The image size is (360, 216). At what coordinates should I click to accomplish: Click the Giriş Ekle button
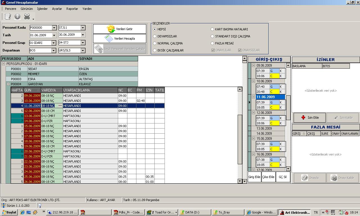[254, 177]
